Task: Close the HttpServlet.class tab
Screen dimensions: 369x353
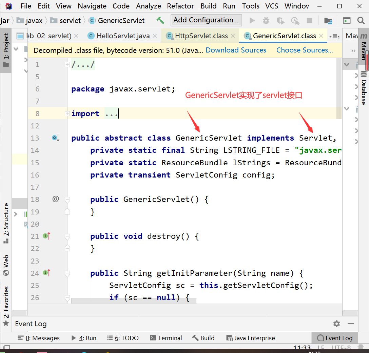Action: (x=233, y=36)
